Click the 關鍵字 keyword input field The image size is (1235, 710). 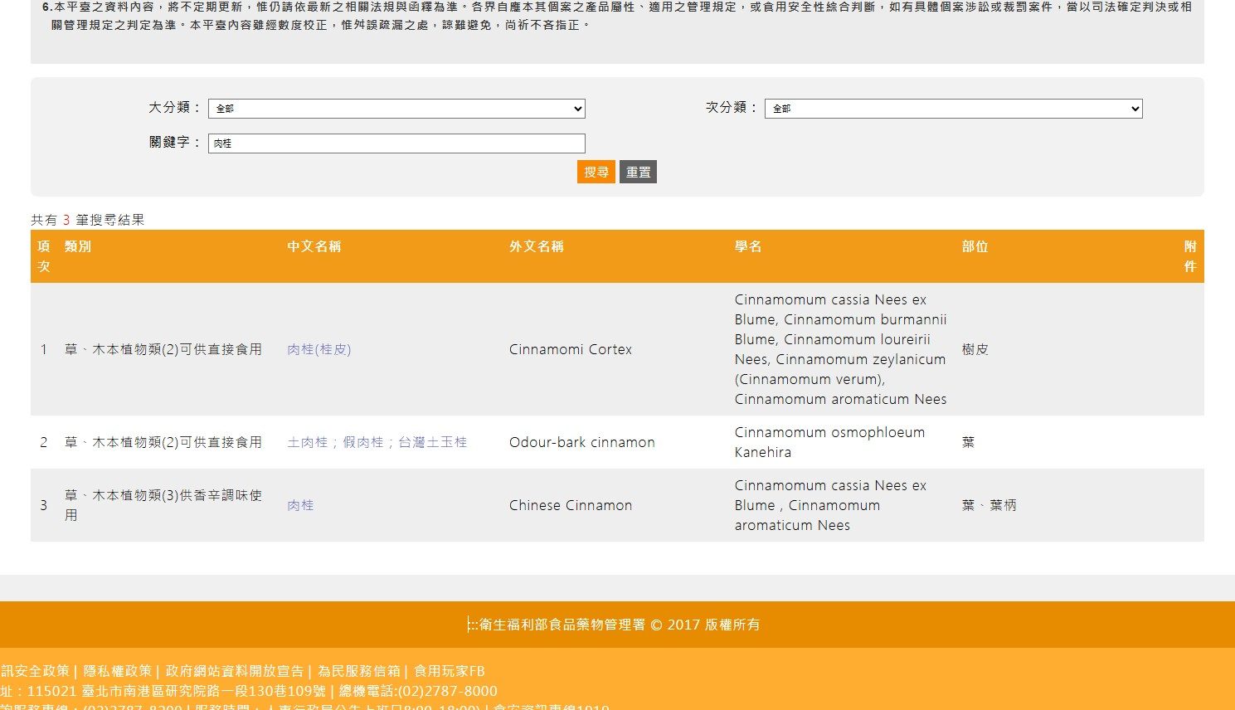click(x=396, y=143)
